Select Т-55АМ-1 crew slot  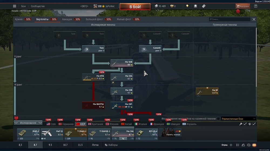[x=76, y=133]
